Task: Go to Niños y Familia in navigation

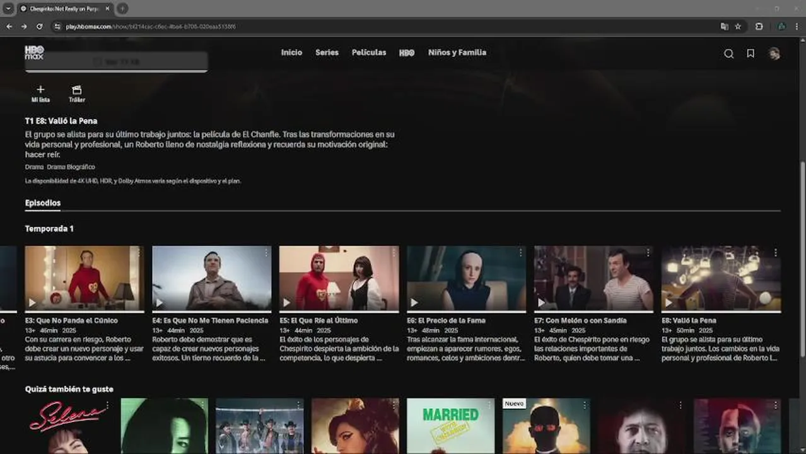Action: click(x=457, y=53)
